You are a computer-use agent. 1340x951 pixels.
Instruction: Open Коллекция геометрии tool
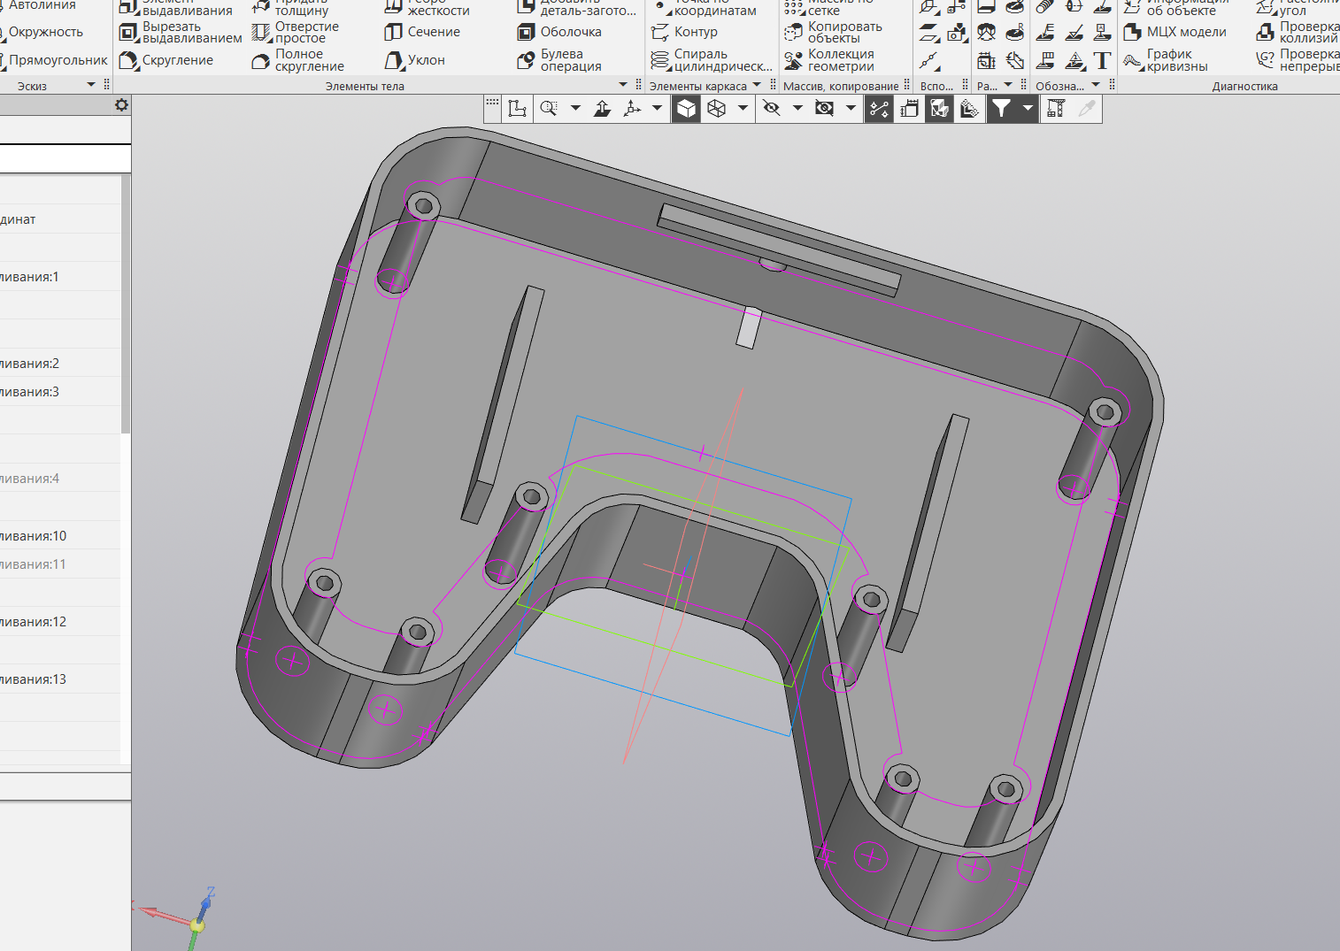(829, 60)
